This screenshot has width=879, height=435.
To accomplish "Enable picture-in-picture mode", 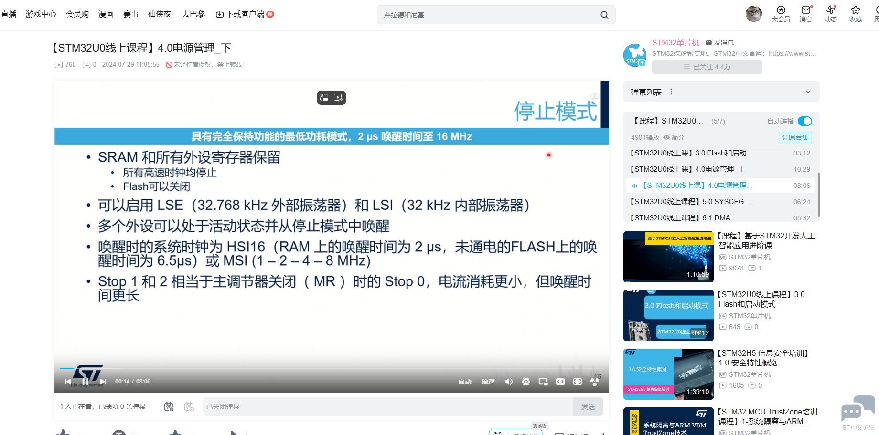I will click(x=543, y=382).
